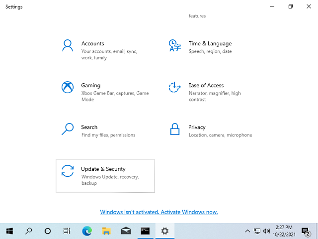
Task: Open the clock showing 2:27 PM
Action: click(x=284, y=231)
